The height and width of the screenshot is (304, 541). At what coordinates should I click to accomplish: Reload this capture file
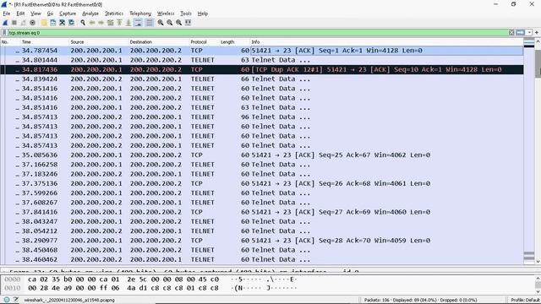point(71,23)
